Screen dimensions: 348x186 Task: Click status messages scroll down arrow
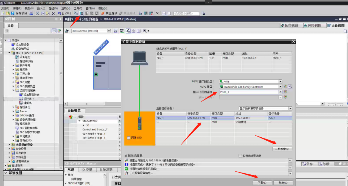point(290,173)
